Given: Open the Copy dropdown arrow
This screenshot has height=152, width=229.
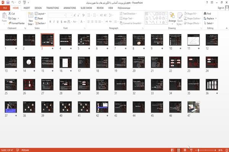Looking at the screenshot, I should pyautogui.click(x=18, y=18).
